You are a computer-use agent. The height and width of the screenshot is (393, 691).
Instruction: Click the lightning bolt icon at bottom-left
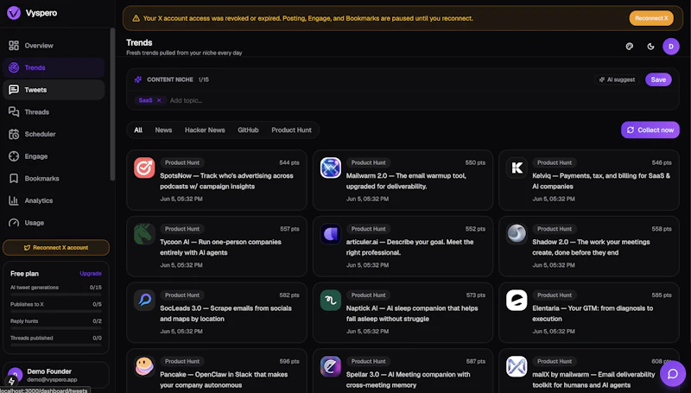point(12,381)
